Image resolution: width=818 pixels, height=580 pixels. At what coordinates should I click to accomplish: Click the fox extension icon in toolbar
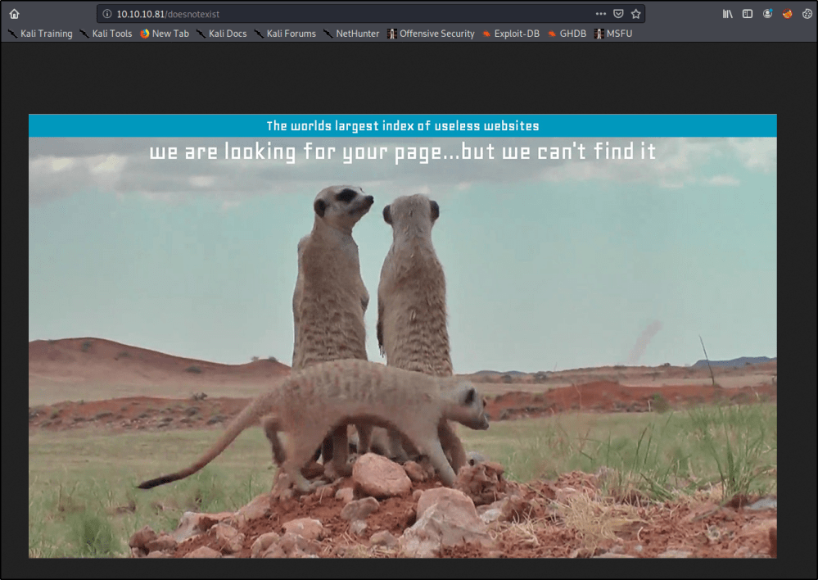tap(787, 14)
